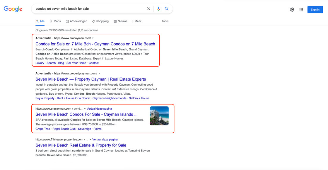This screenshot has height=170, width=328.
Task: Open the Regal Beach Club sitelink
Action: (x=64, y=129)
